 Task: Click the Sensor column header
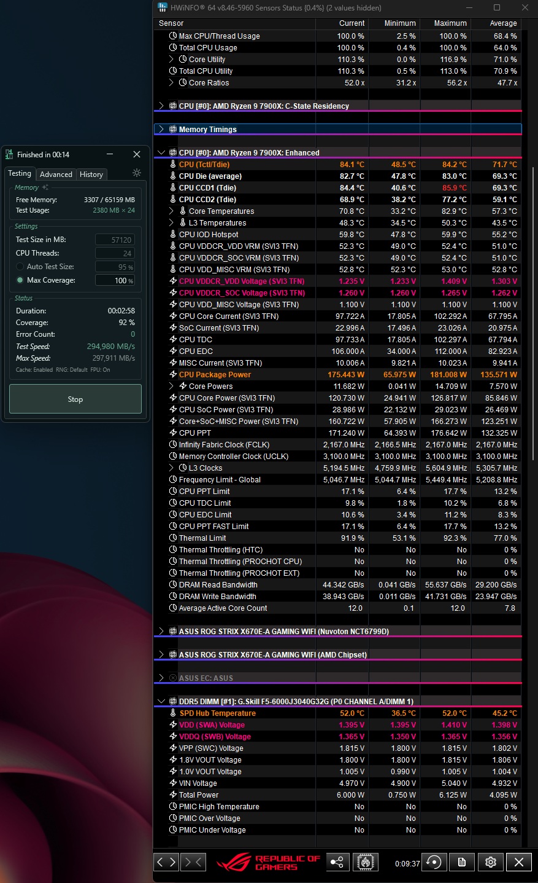(x=234, y=23)
